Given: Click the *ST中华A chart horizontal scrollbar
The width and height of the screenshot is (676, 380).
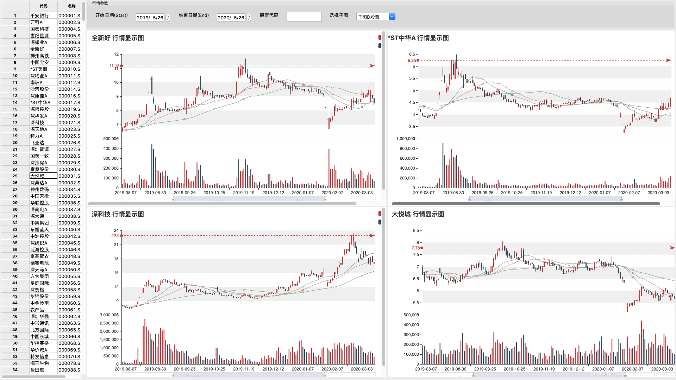Looking at the screenshot, I should 525,204.
